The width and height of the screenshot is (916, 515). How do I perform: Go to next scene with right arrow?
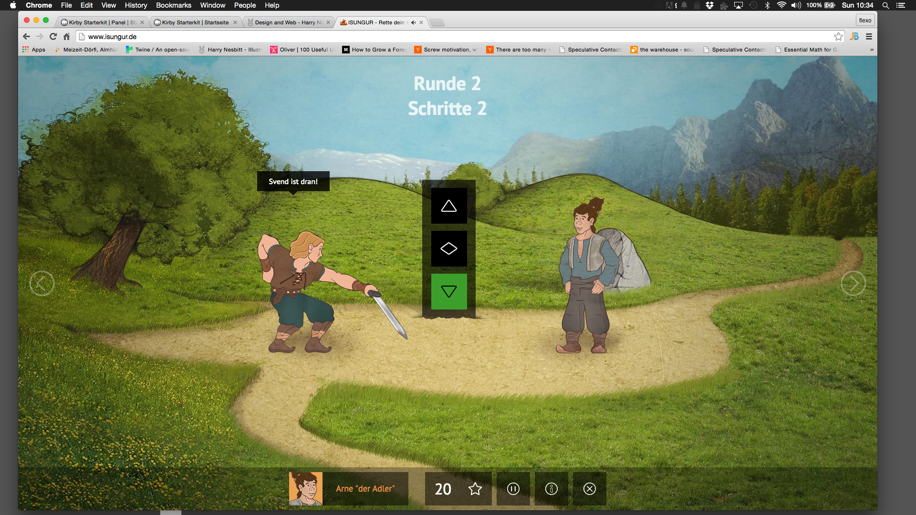tap(853, 283)
